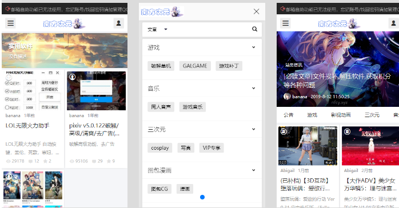
Task: Open the 3D互动 堕落玩偶 article thumbnail
Action: [x=308, y=146]
